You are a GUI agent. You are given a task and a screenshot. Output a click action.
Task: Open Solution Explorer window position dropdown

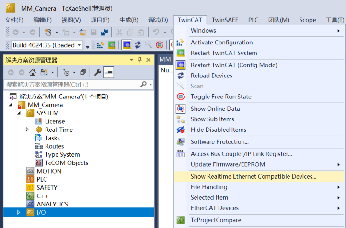pyautogui.click(x=131, y=60)
